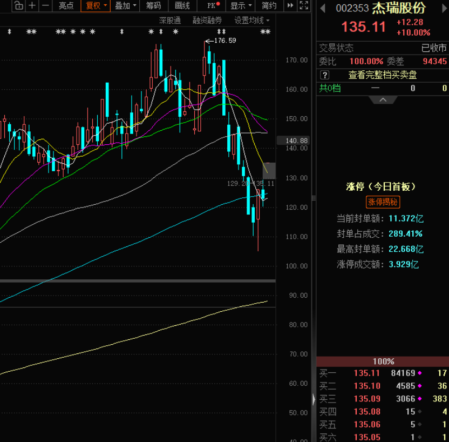449x442 pixels.
Task: Click 买二 volume 4585
Action: [405, 386]
